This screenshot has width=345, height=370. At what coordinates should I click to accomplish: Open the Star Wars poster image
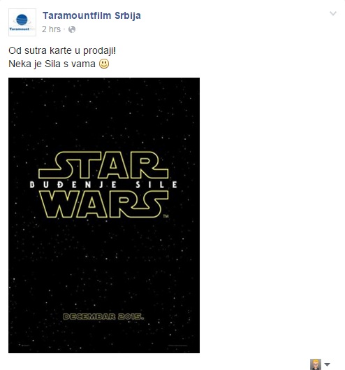(104, 215)
